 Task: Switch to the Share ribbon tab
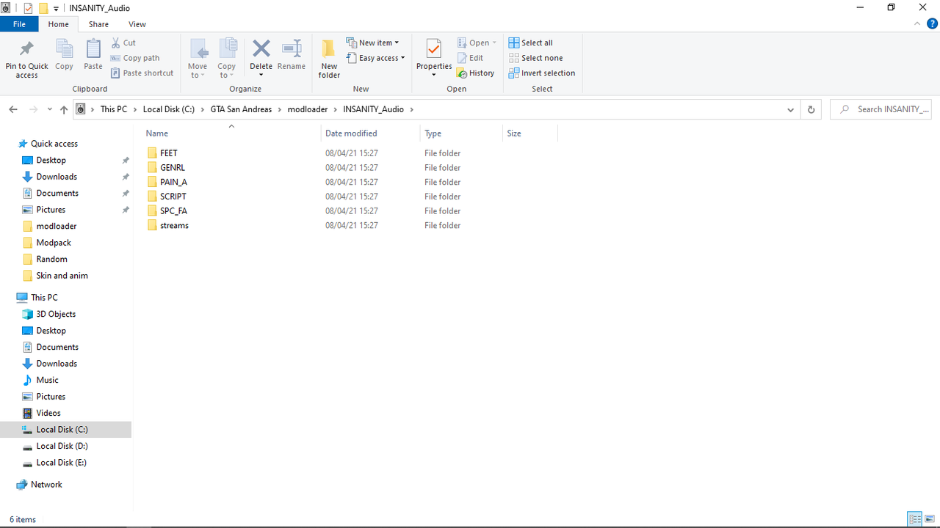coord(98,24)
